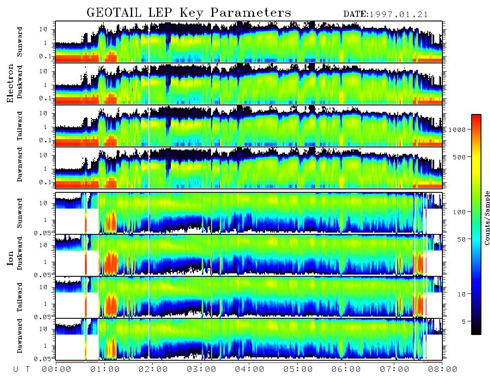
Task: Click the 0.1 tick of Electron Sunward panel
Action: [45, 56]
